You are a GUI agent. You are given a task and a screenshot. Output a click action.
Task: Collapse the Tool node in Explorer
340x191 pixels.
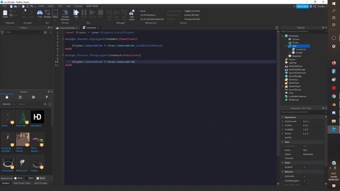coord(286,46)
